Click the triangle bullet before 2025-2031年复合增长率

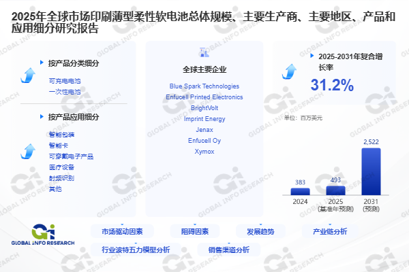pos(312,56)
